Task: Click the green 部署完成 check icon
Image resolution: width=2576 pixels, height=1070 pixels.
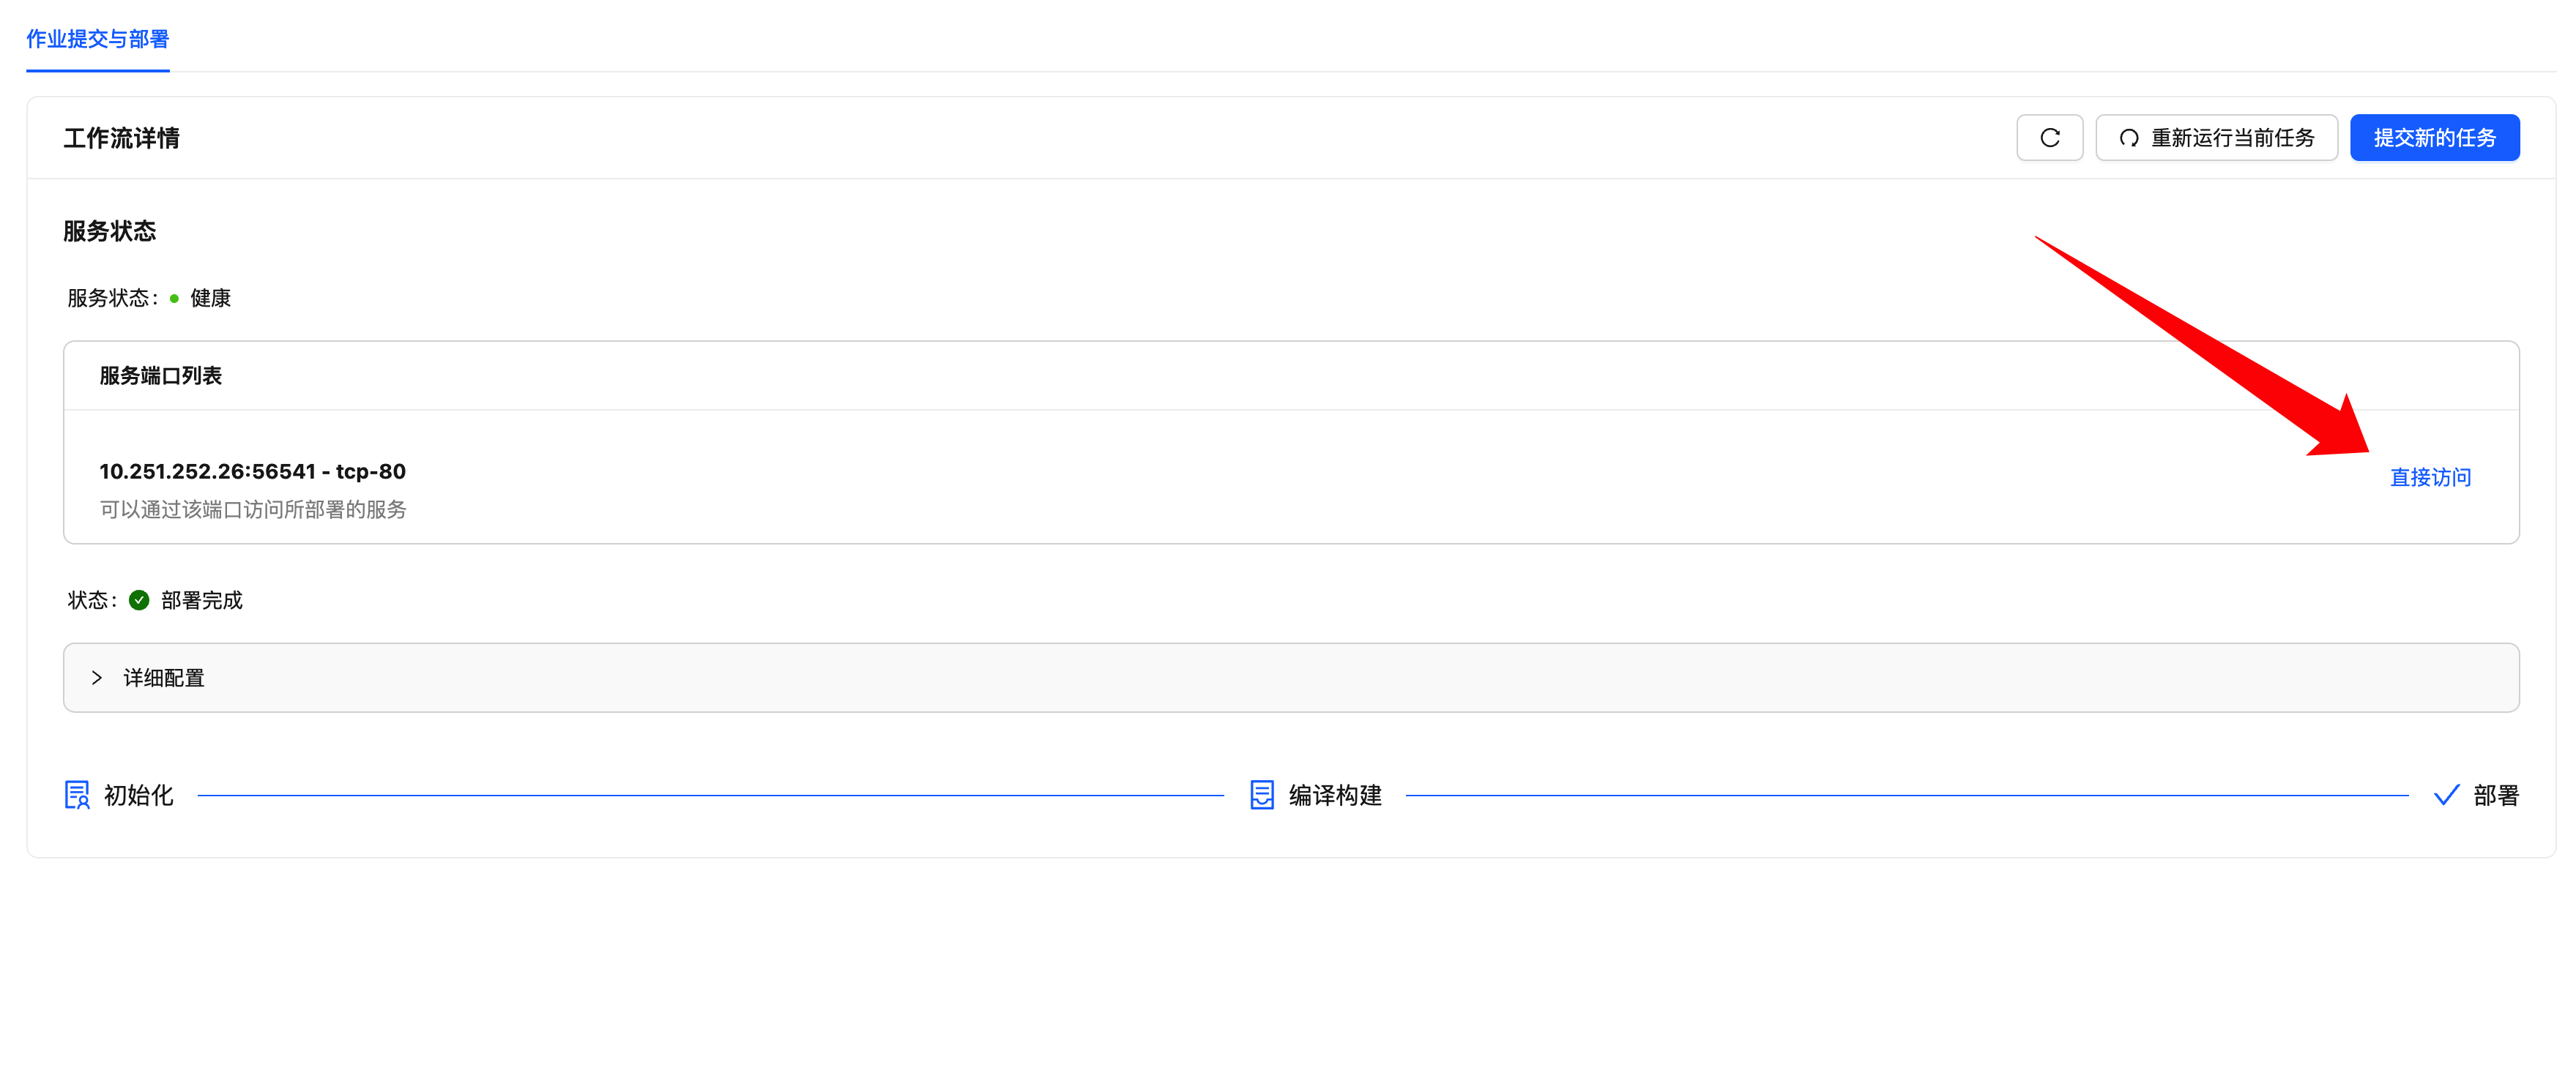Action: click(139, 600)
